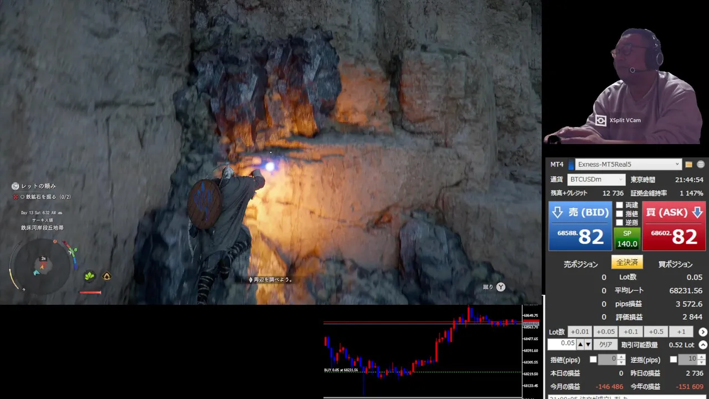
Task: Click the pips損益 value 3 572.6
Action: [x=689, y=304]
